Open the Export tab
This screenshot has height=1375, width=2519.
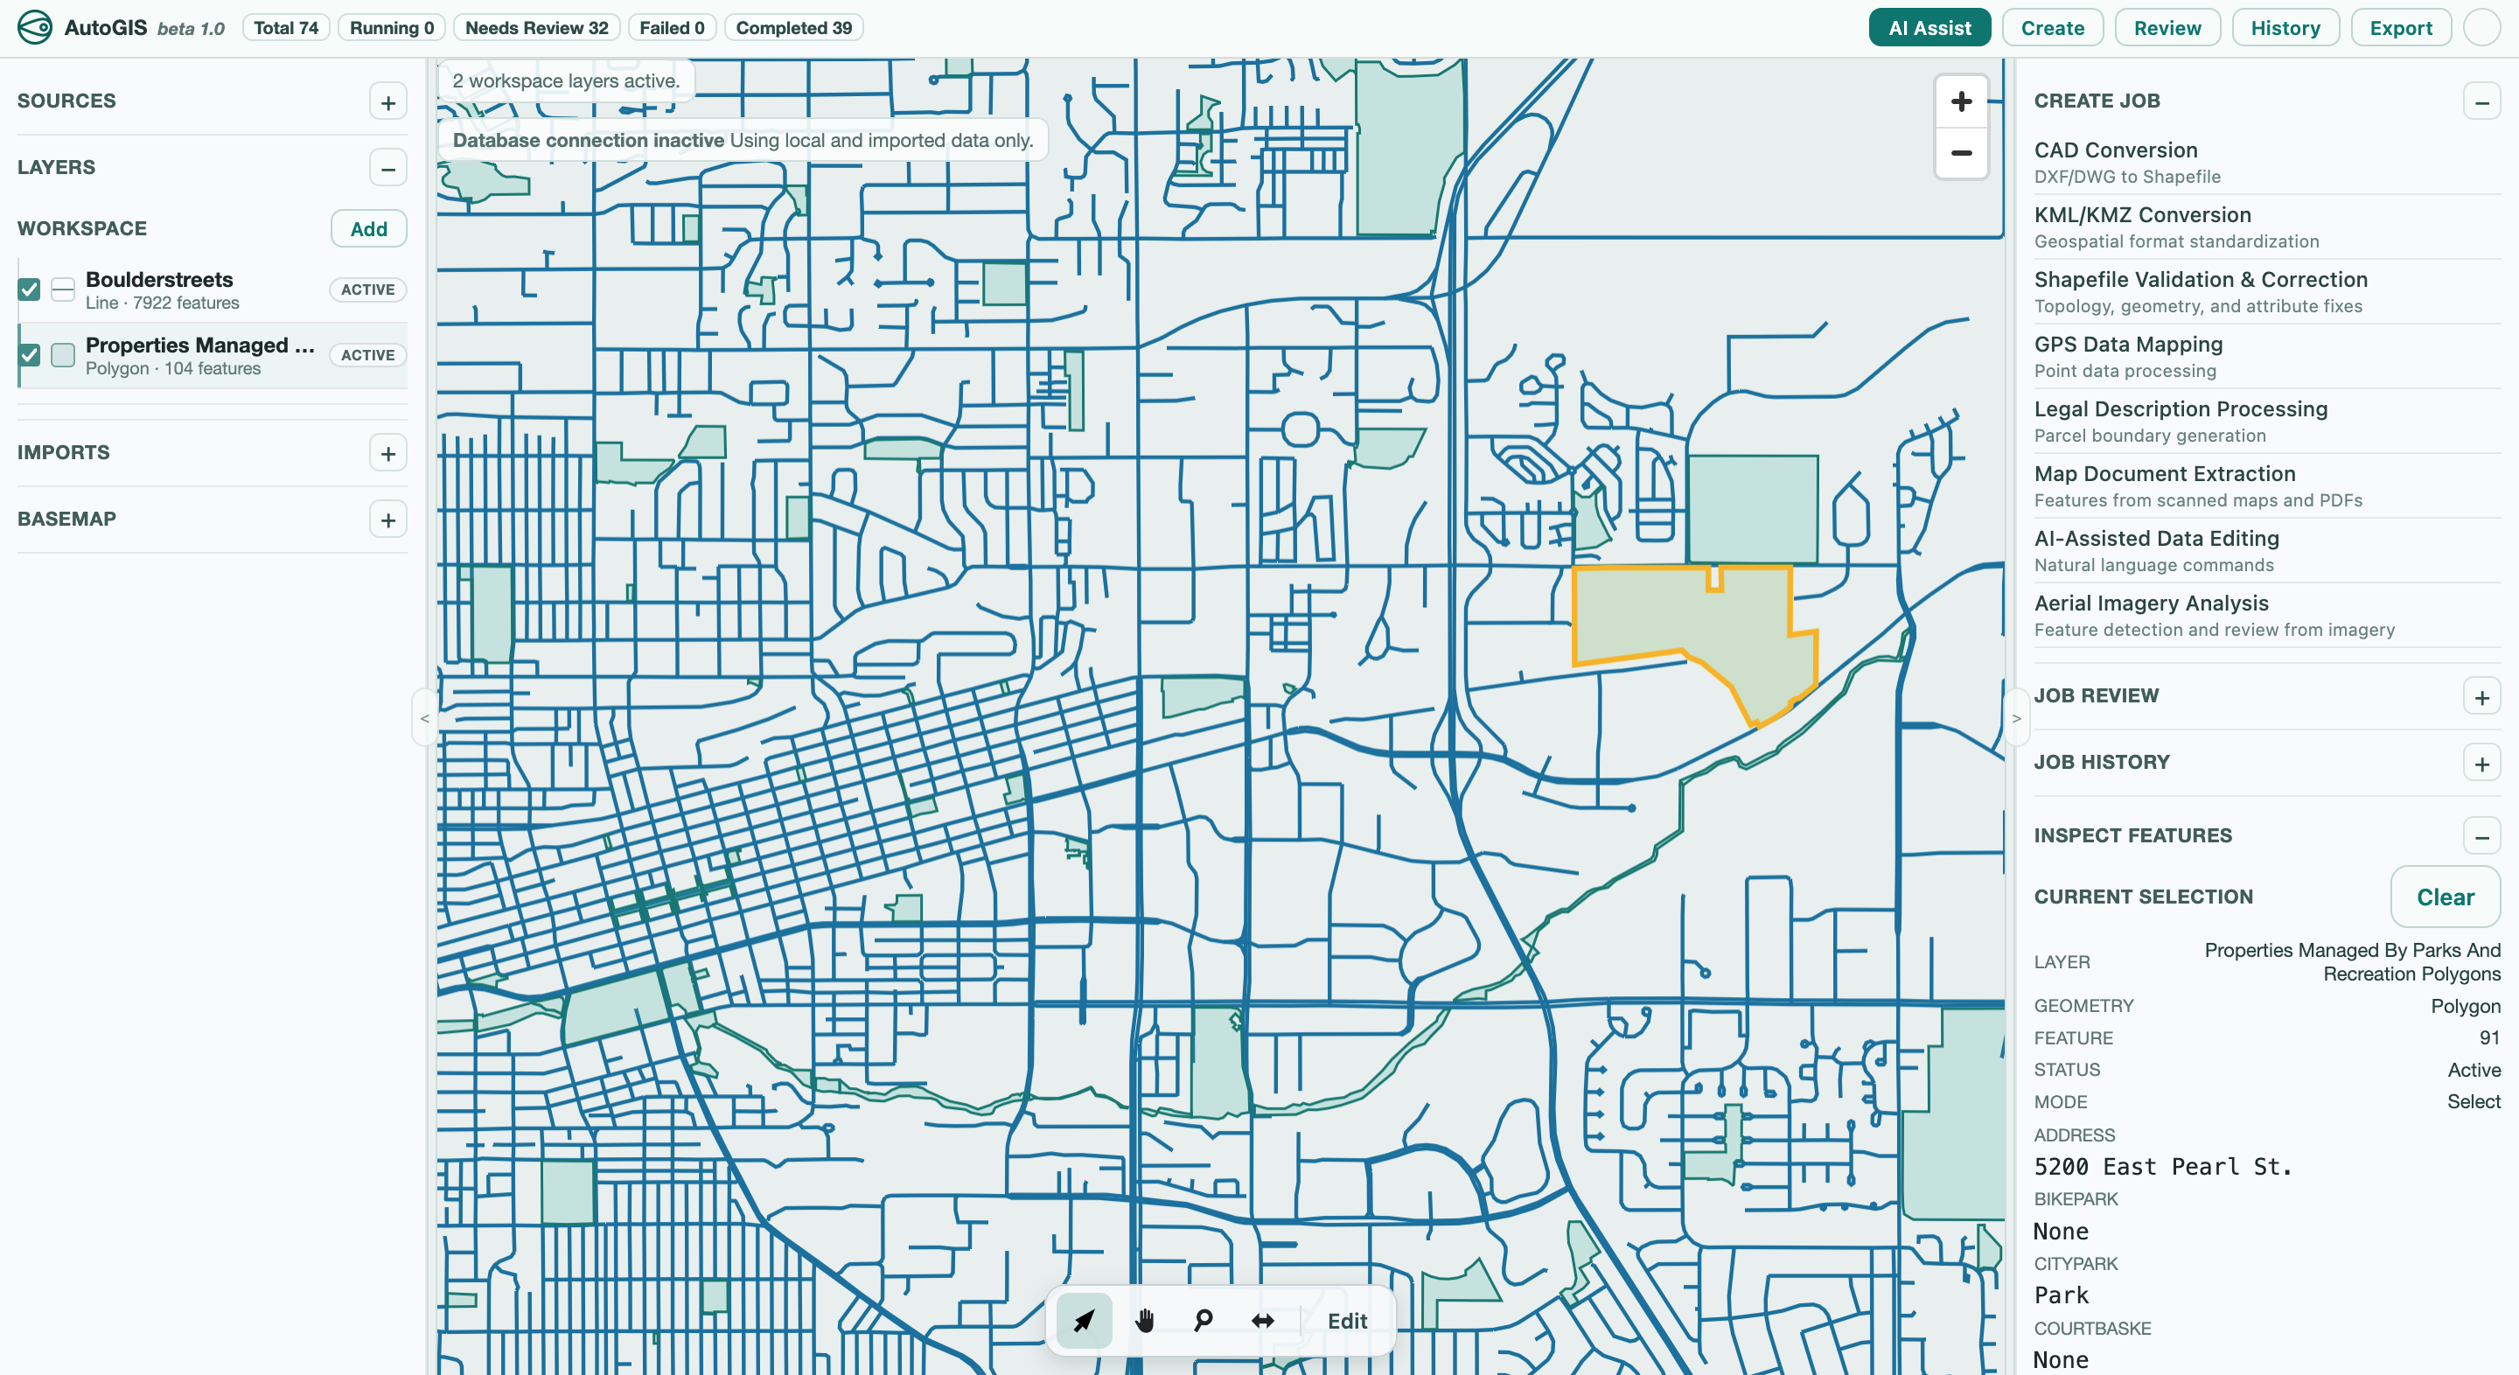(2400, 27)
